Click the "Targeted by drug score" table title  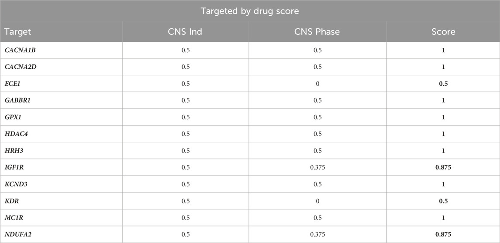coord(250,11)
